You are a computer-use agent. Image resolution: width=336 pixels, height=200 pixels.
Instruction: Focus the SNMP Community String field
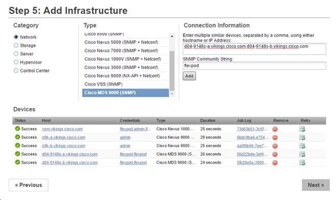254,66
